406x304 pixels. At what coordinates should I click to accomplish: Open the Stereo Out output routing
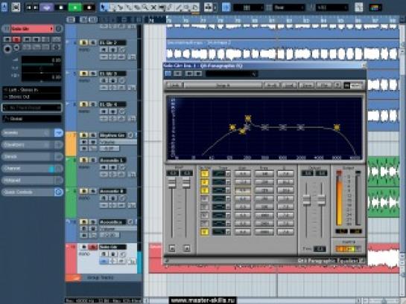point(32,97)
